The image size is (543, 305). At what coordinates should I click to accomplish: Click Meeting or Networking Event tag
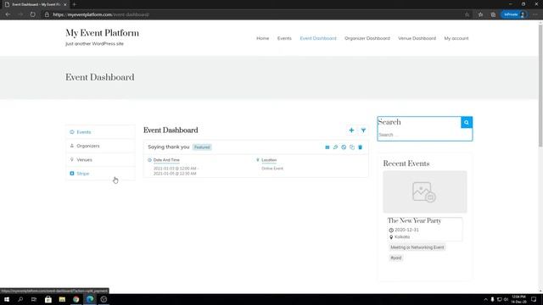[x=417, y=247]
